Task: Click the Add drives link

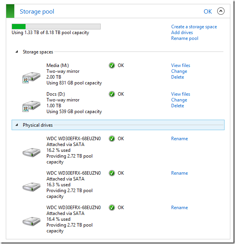Action: click(x=182, y=33)
